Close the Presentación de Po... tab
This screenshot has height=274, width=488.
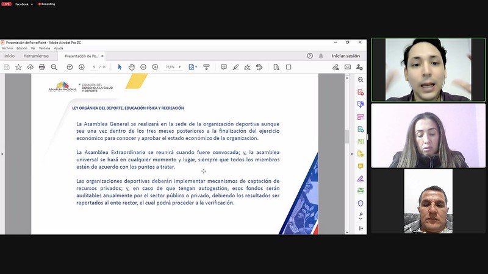102,56
